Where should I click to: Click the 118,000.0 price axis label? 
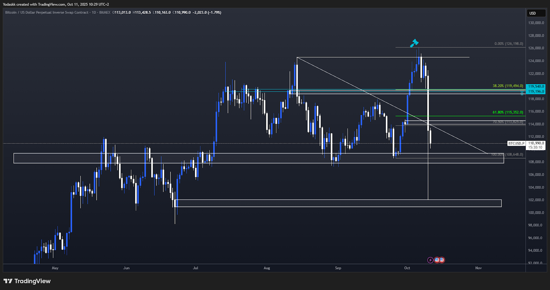click(x=536, y=99)
